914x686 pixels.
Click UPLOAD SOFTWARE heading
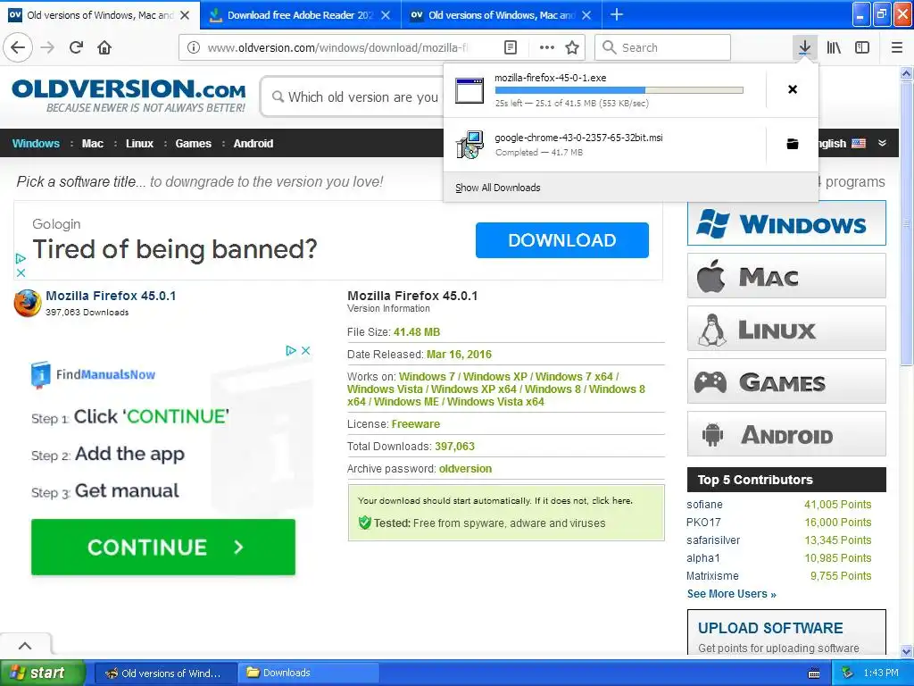[x=770, y=628]
